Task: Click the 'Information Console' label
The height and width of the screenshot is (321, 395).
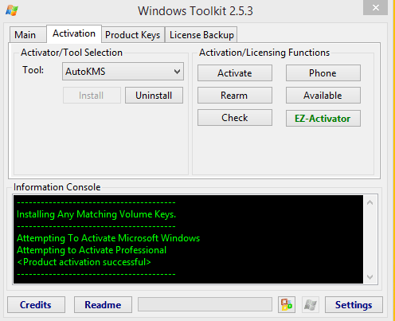Action: [57, 187]
